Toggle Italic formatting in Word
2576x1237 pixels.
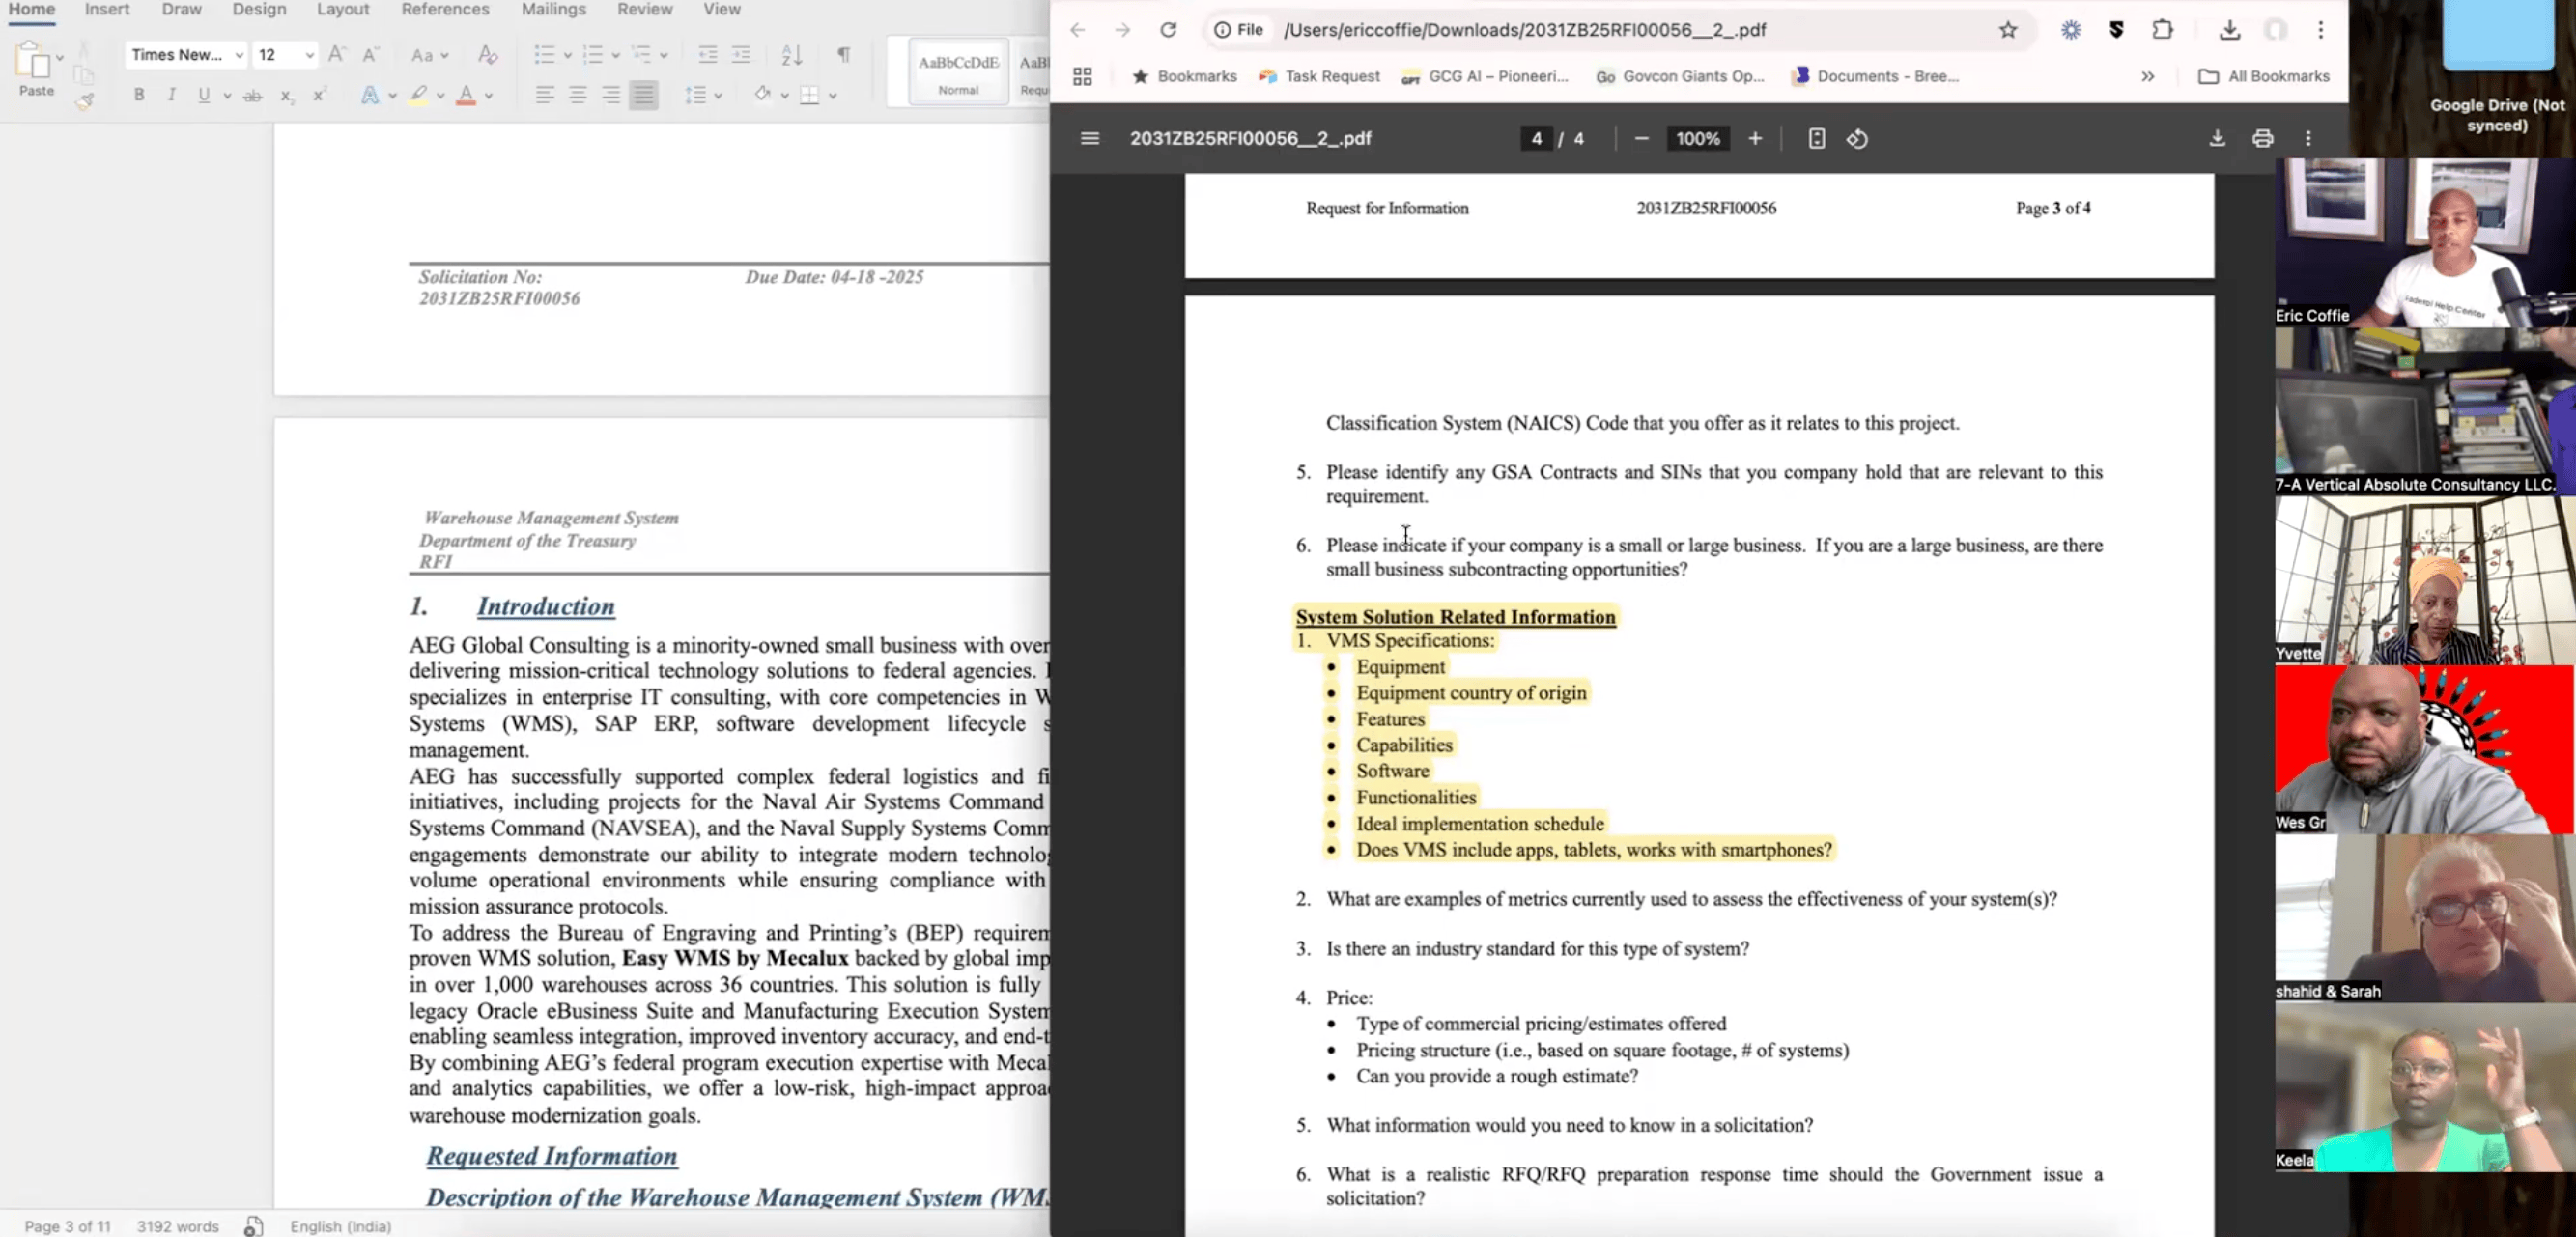point(171,96)
